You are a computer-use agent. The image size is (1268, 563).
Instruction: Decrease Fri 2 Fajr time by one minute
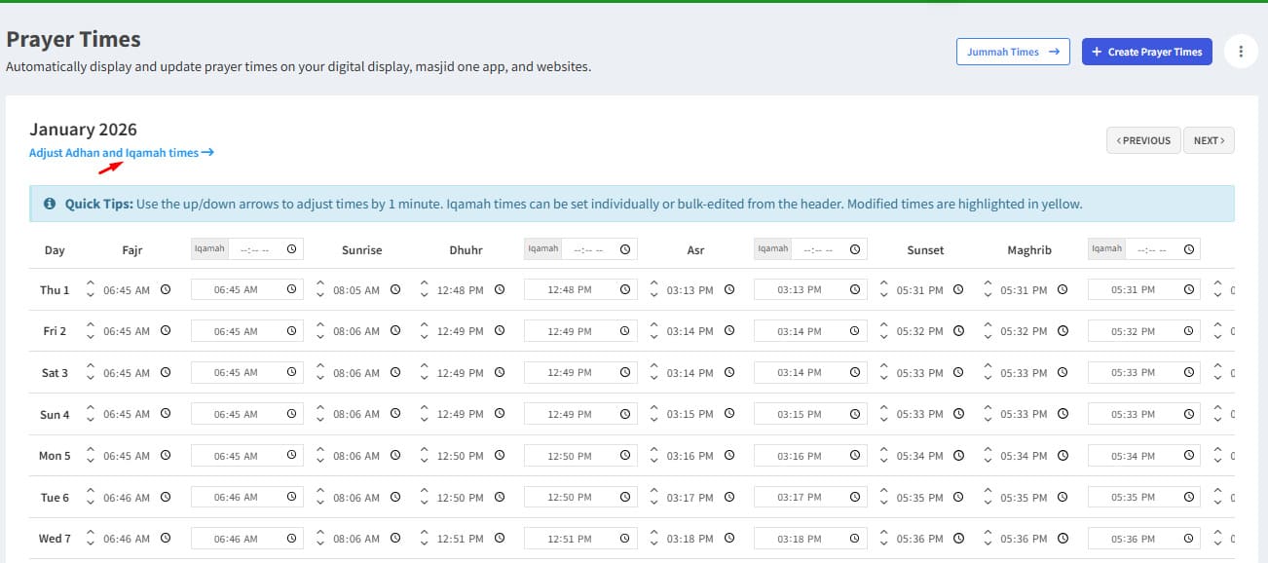click(91, 337)
